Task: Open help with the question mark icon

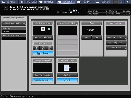Action: click(x=128, y=2)
